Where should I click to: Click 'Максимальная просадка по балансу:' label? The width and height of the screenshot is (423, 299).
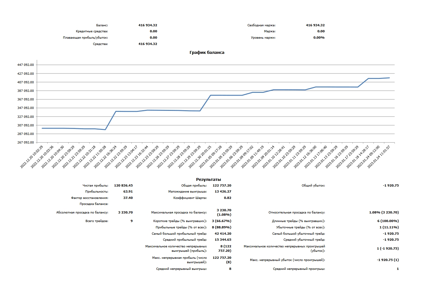tap(179, 213)
